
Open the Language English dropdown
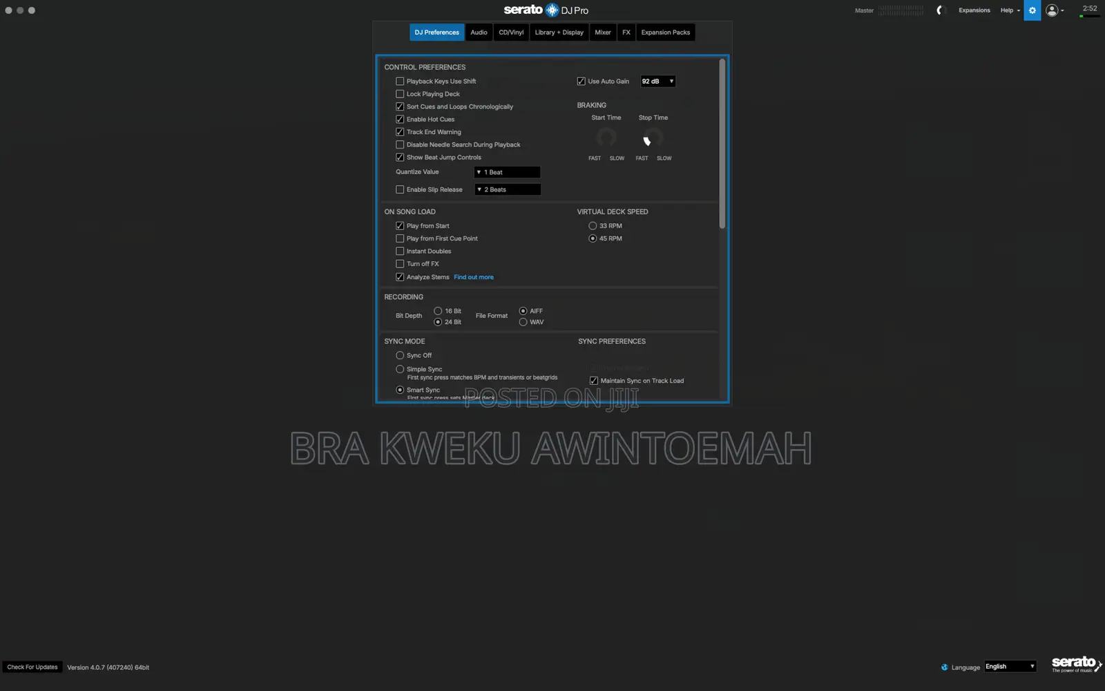pos(1010,667)
